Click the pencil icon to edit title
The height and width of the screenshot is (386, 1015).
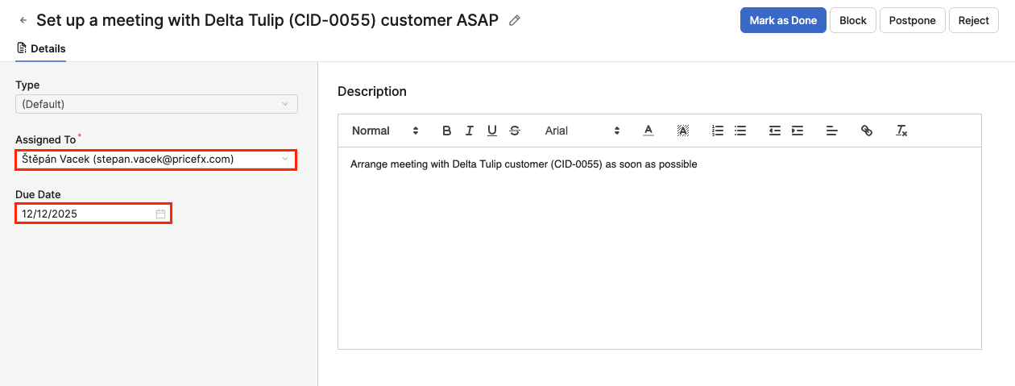515,20
